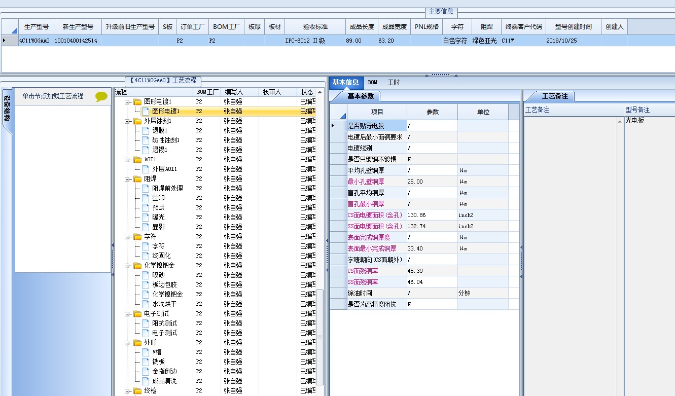Click the CS面残铜率 value 45.39

[x=432, y=271]
